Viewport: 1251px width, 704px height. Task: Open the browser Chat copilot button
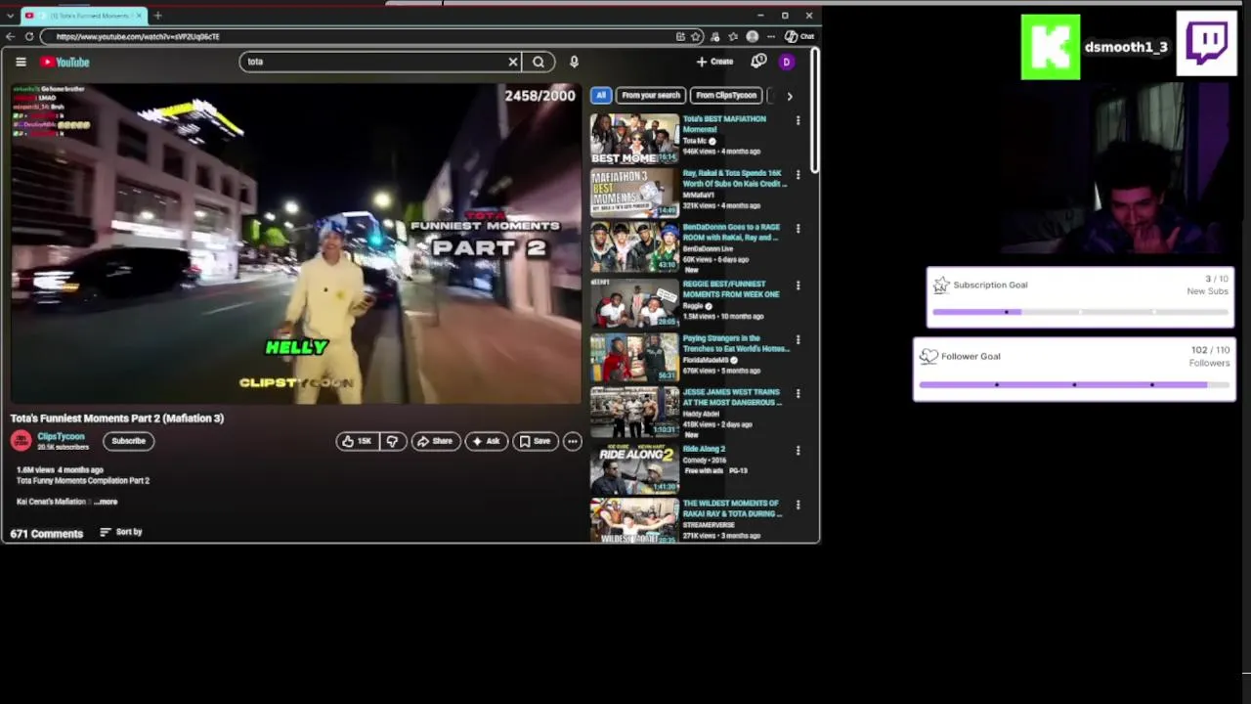(799, 36)
